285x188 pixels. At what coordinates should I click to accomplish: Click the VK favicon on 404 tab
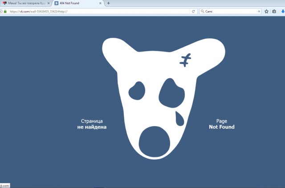click(x=57, y=3)
